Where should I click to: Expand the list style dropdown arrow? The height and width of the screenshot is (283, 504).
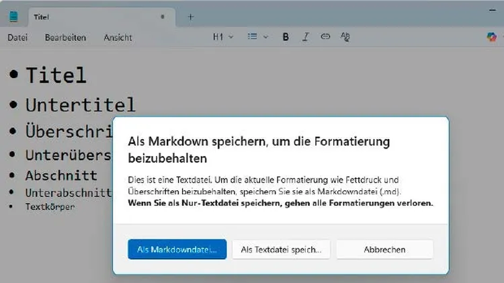[x=265, y=37]
